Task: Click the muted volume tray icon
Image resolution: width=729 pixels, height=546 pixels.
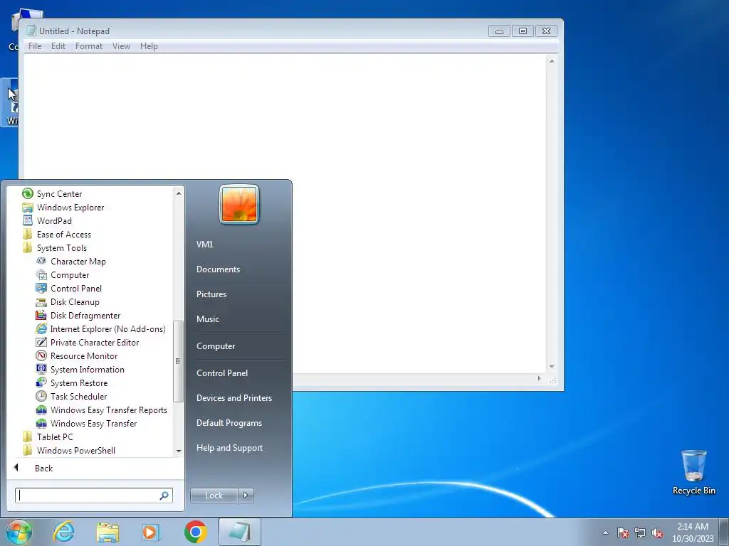Action: point(657,533)
